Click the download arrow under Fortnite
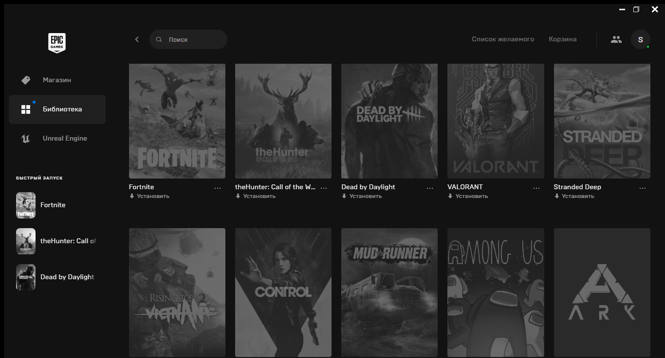The height and width of the screenshot is (358, 665). tap(131, 196)
